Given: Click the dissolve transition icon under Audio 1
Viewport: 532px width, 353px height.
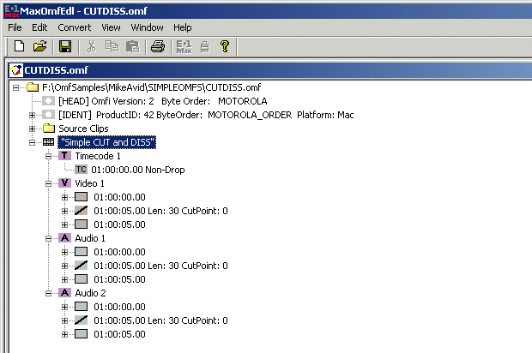Looking at the screenshot, I should 82,266.
